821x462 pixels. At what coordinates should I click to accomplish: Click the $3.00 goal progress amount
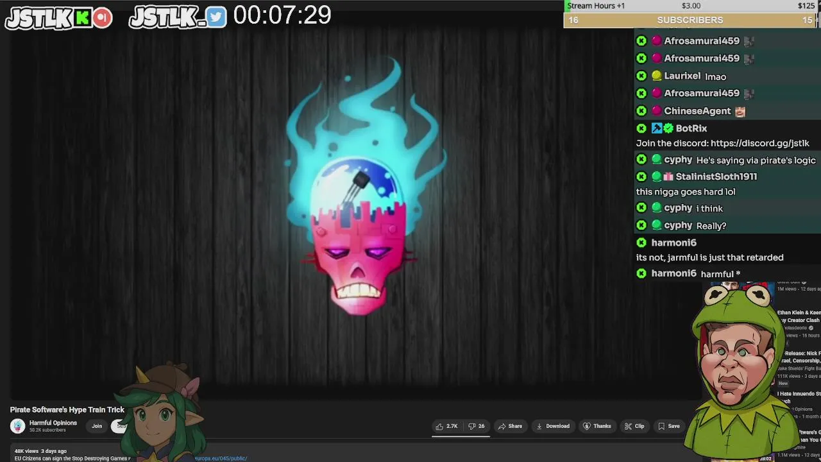[691, 6]
